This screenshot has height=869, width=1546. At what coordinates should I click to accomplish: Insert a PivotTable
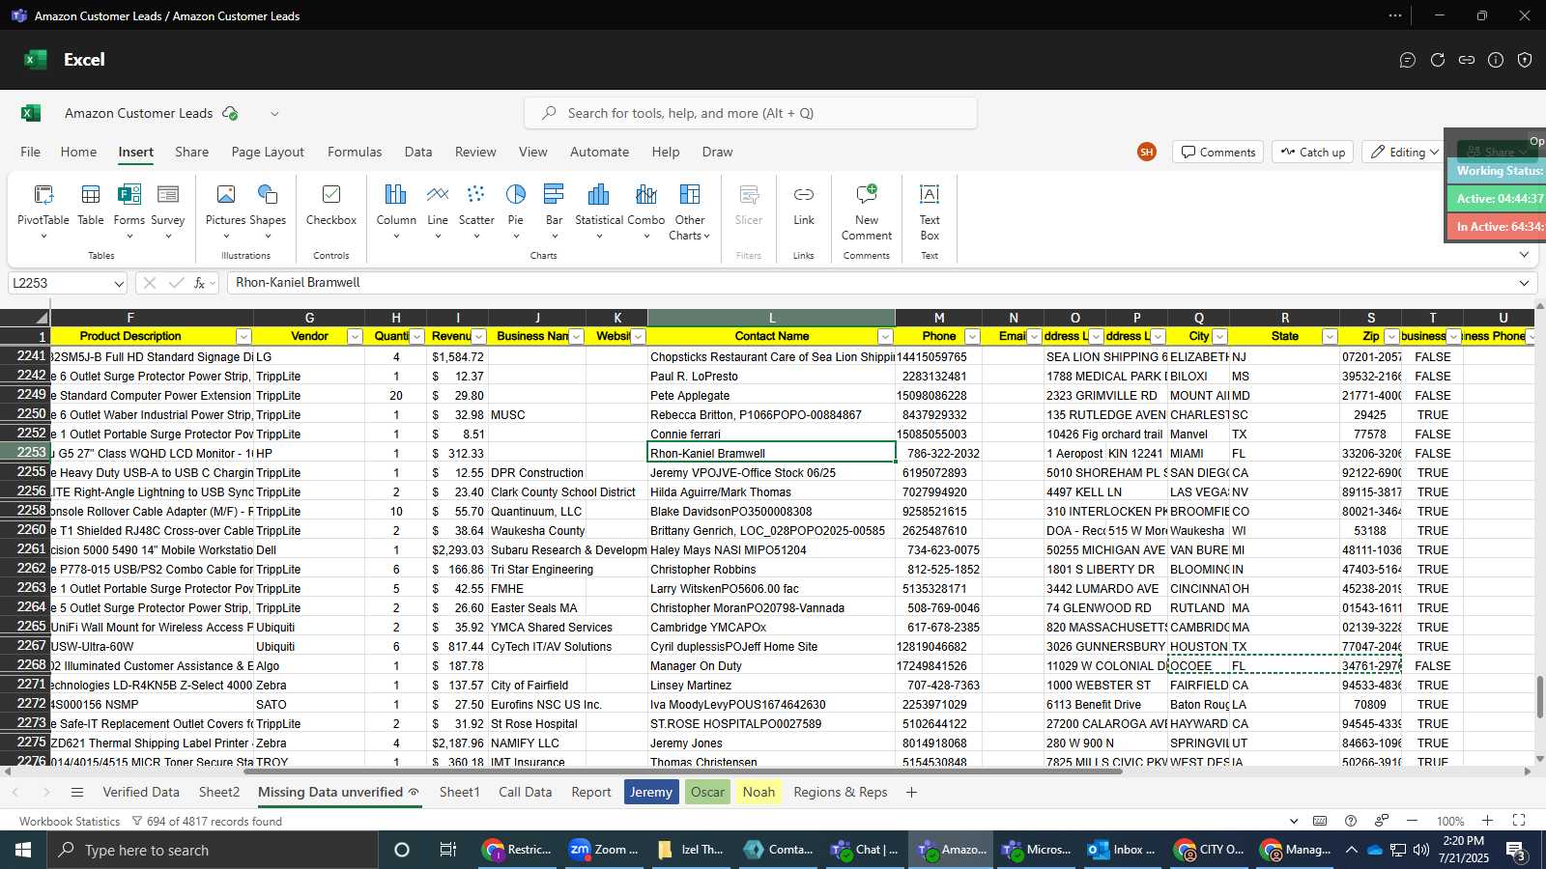(43, 210)
